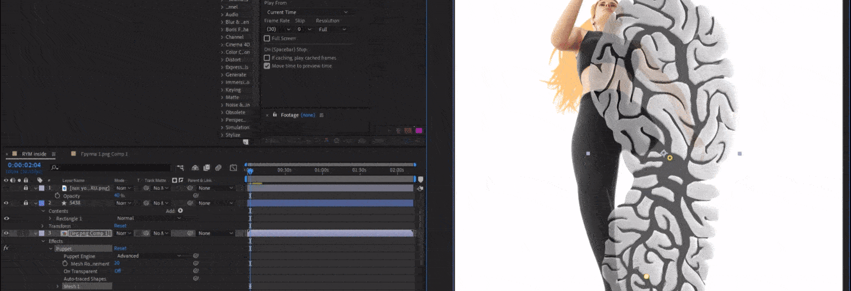851x291 pixels.
Task: Check If caching, play cached frames
Action: [267, 58]
